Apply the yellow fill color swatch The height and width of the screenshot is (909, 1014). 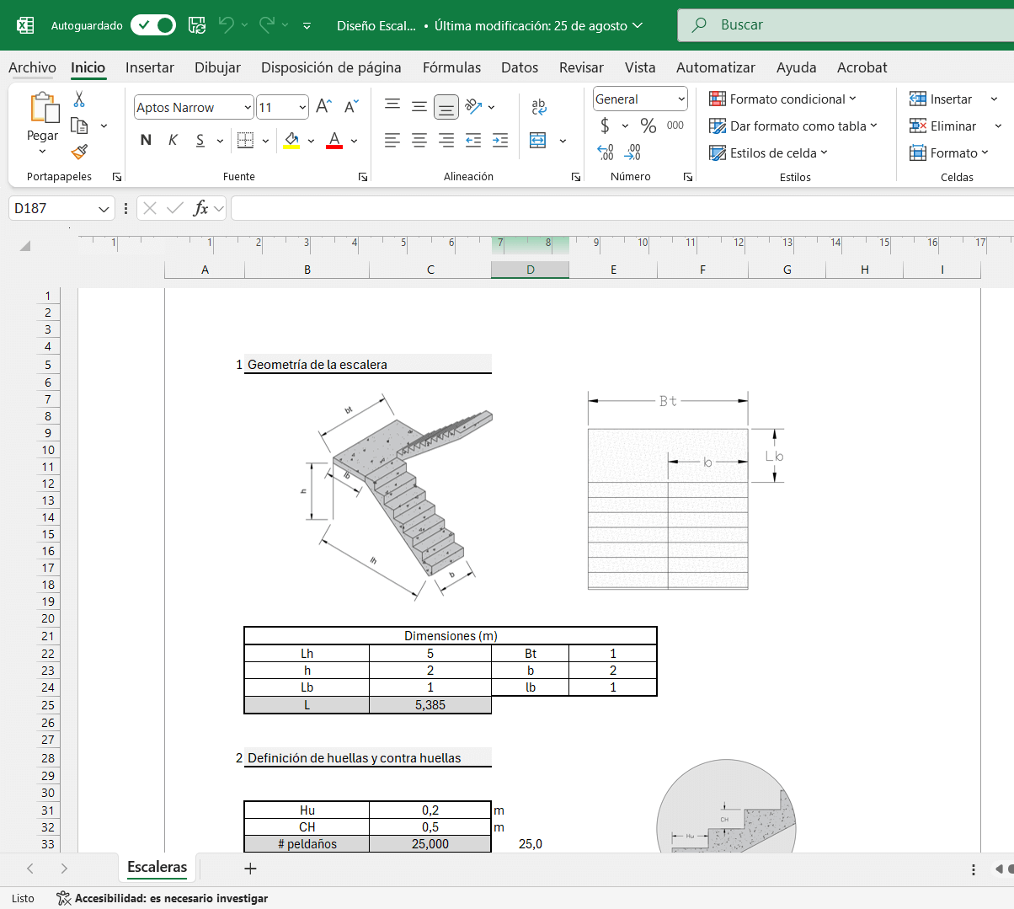291,141
